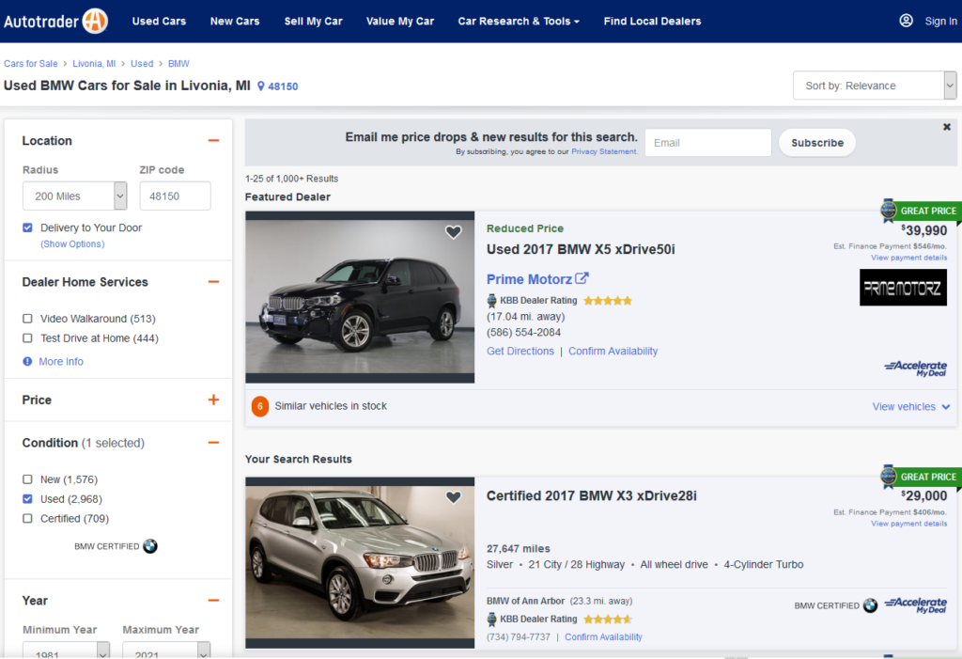Click Accelerate My Deal logo on X3 listing
This screenshot has width=962, height=659.
[915, 605]
